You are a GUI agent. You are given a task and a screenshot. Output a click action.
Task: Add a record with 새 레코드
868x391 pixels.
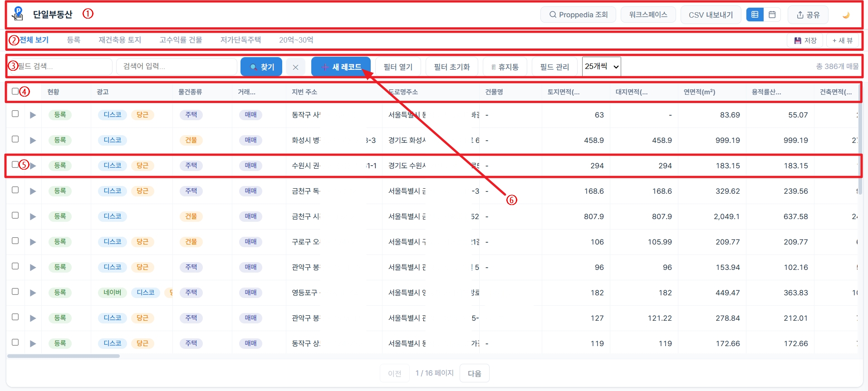341,67
